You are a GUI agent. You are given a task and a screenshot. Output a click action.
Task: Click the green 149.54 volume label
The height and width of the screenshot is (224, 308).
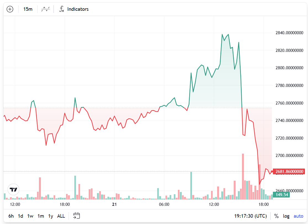pos(282,195)
